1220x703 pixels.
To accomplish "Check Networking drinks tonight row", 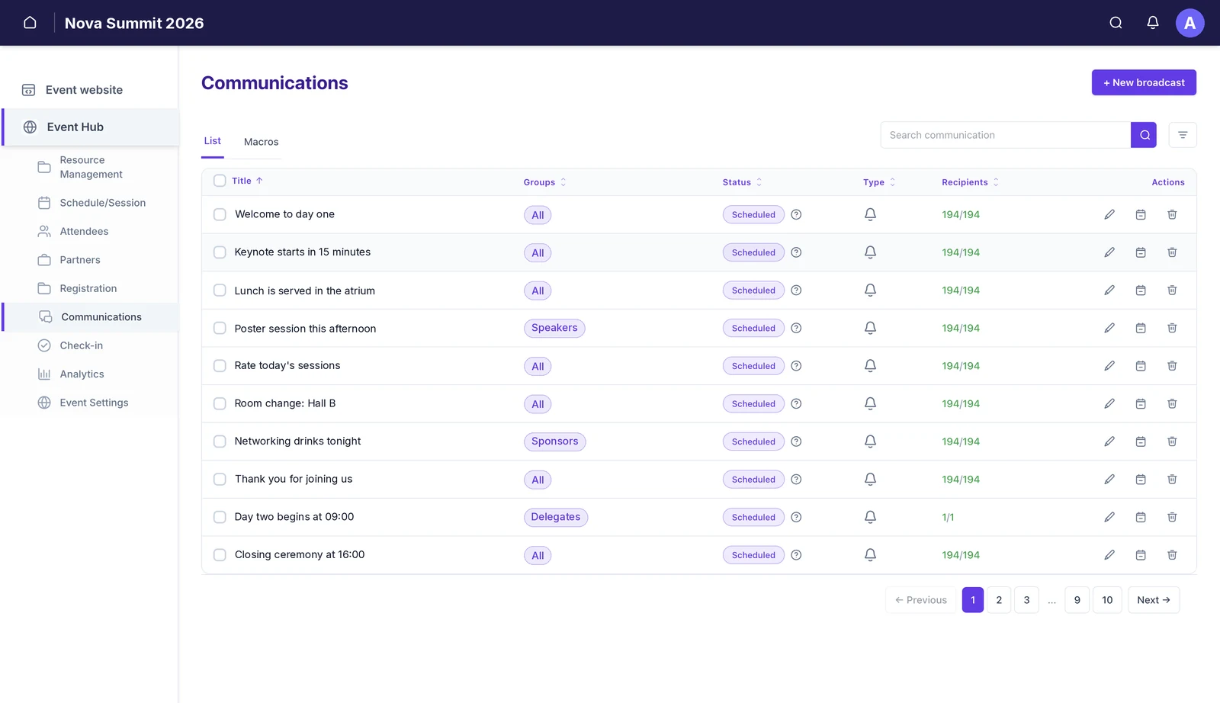I will (x=220, y=441).
